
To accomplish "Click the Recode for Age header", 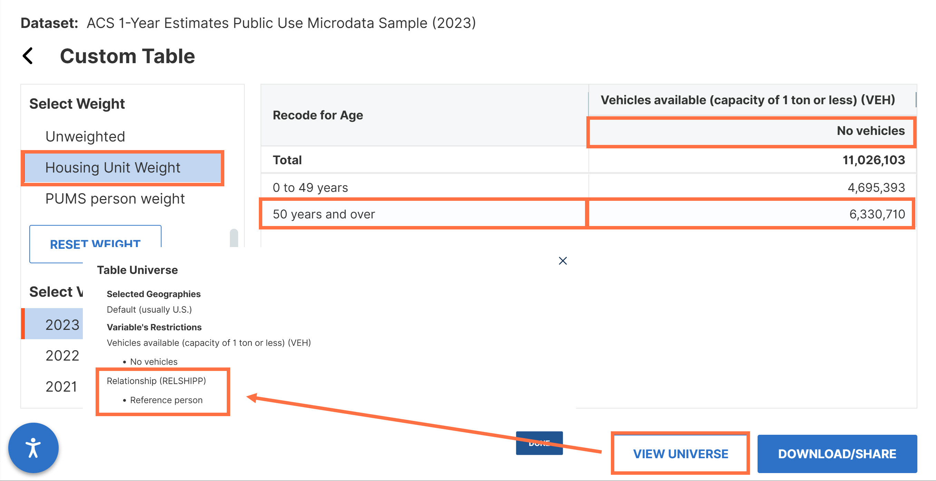I will pyautogui.click(x=318, y=115).
